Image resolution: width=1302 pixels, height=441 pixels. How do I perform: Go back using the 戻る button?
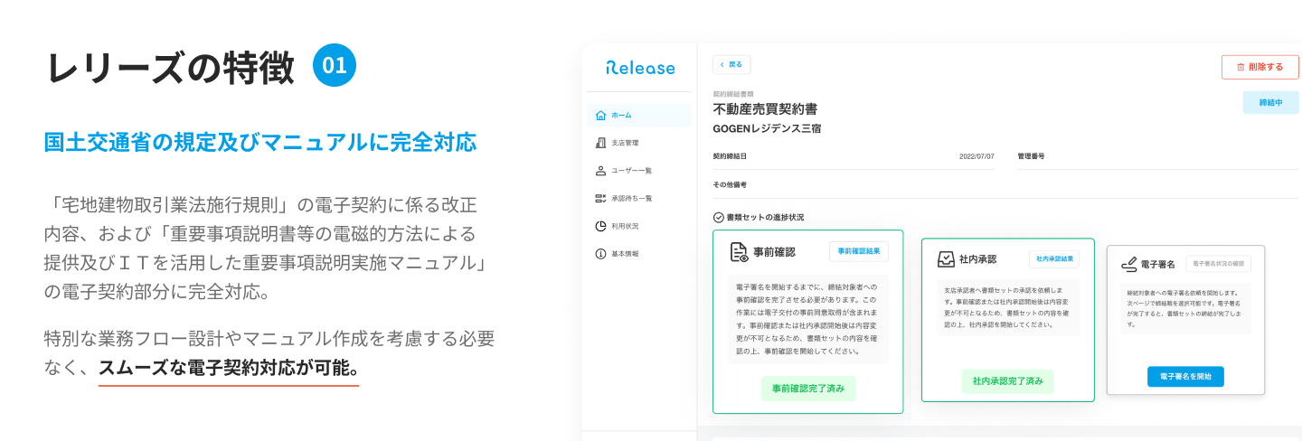[x=731, y=65]
